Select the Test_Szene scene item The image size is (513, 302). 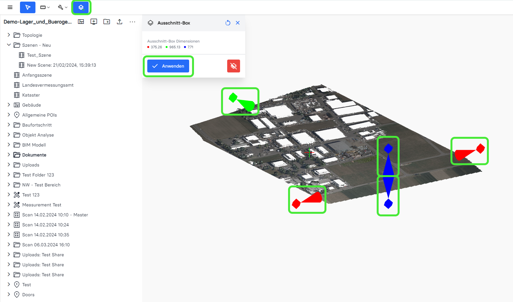point(39,55)
